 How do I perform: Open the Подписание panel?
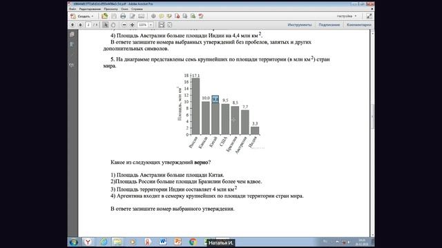coord(329,25)
